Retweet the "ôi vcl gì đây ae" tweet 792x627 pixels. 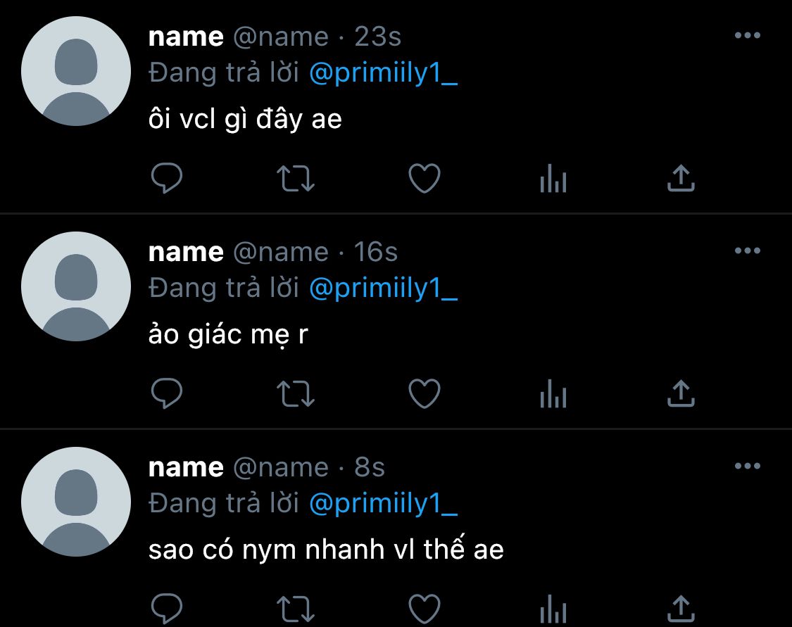click(x=296, y=179)
